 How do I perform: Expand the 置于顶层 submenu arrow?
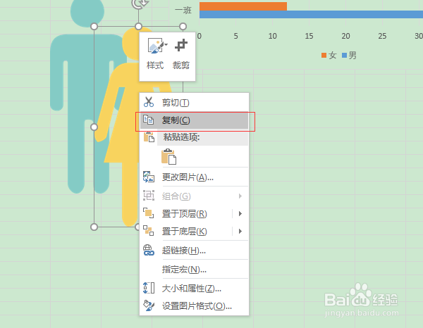pyautogui.click(x=240, y=214)
